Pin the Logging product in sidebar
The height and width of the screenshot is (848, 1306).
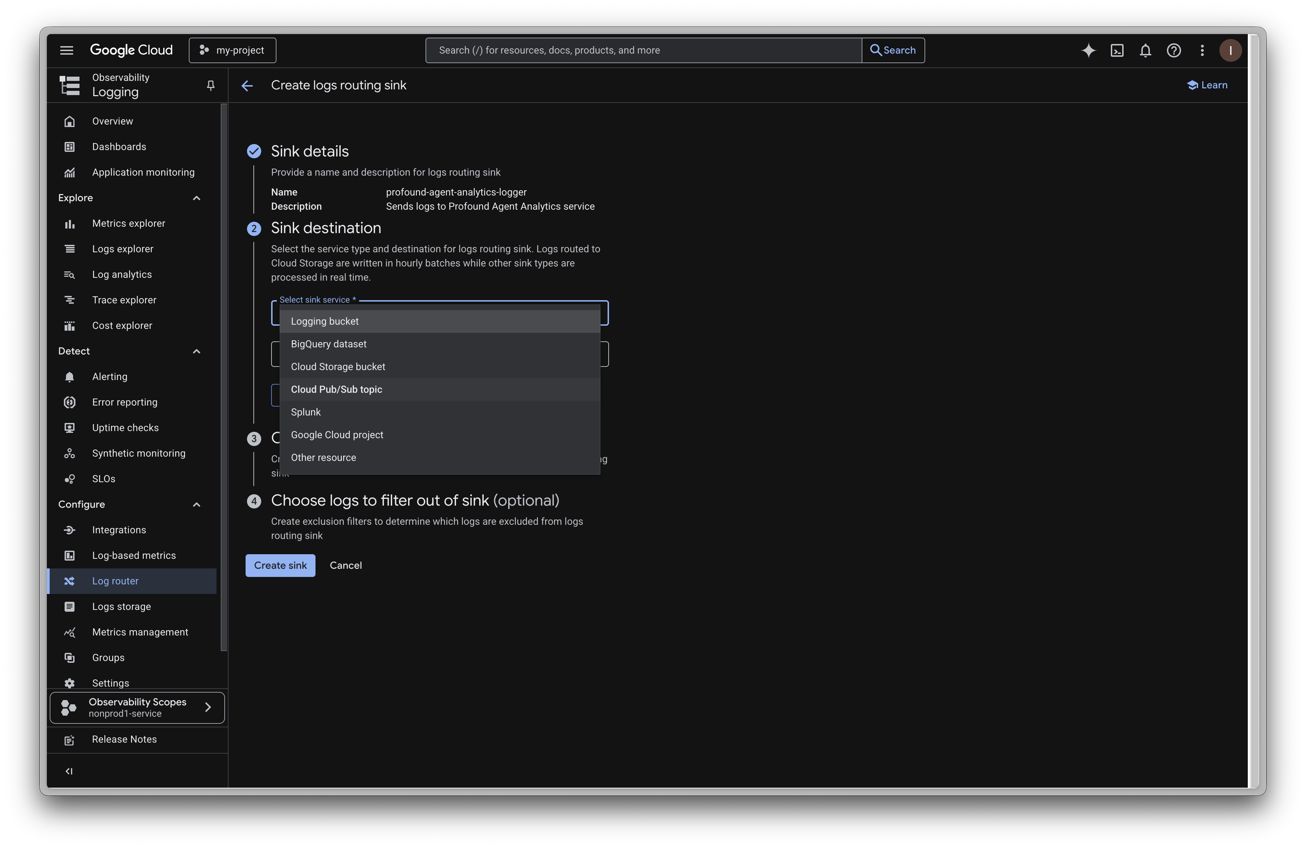click(210, 85)
